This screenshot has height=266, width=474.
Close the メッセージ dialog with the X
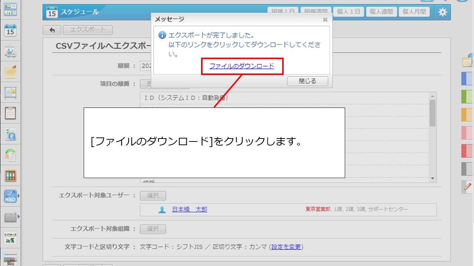tap(325, 20)
